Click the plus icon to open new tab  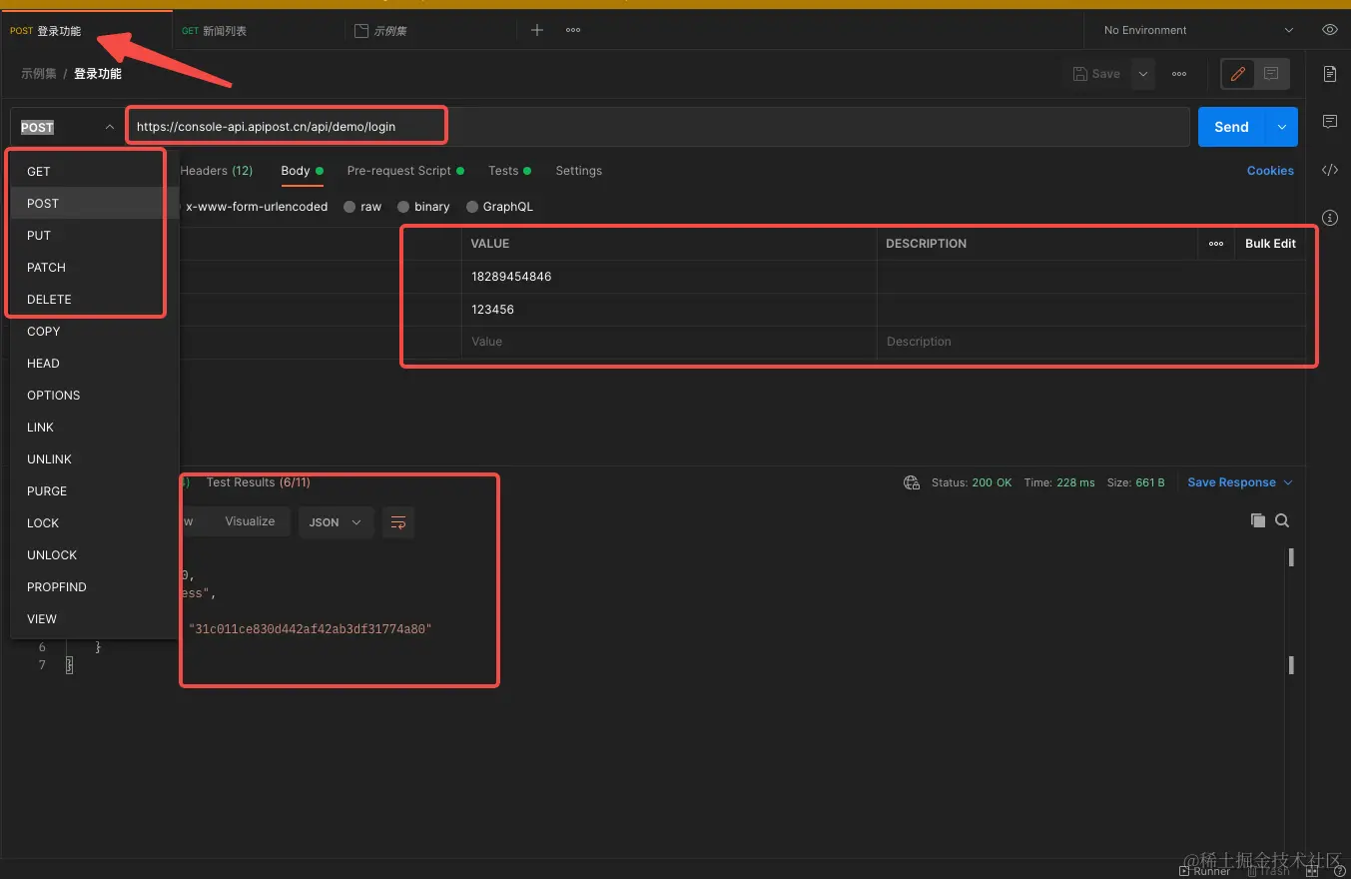pos(537,30)
